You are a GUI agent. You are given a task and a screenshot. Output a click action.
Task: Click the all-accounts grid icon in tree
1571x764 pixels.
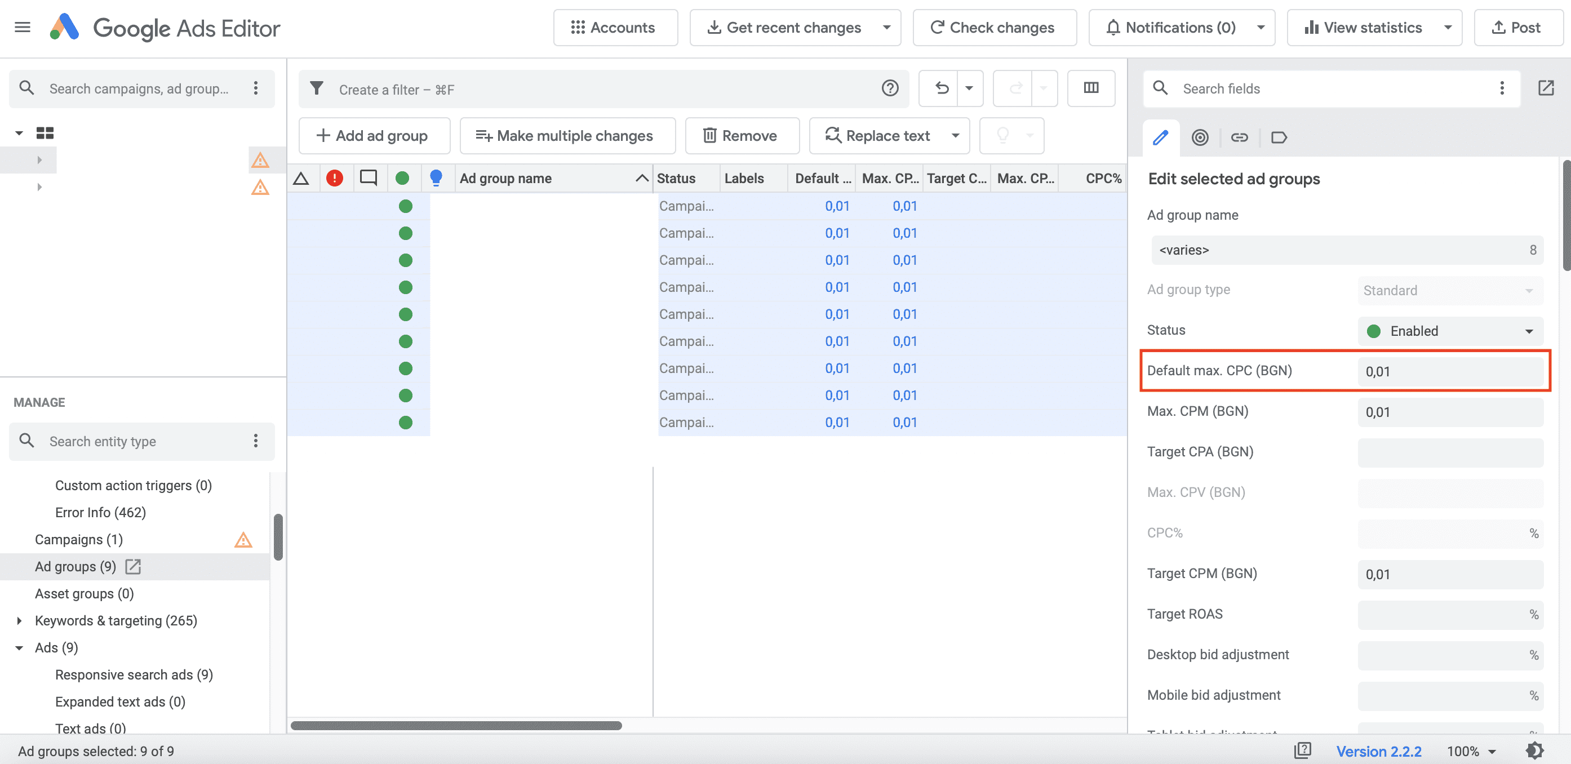coord(45,133)
